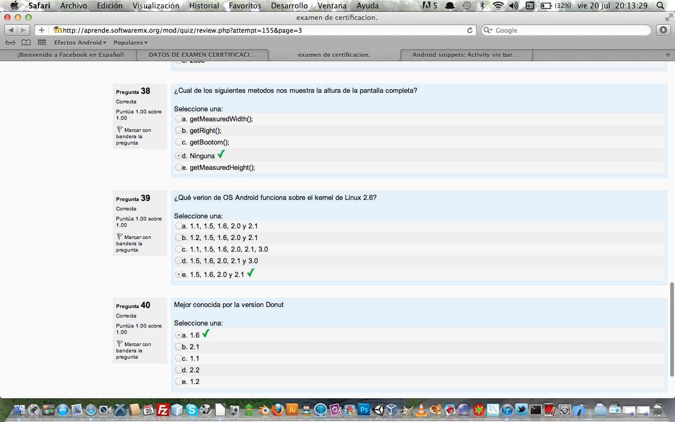
Task: Choose radio a. 1.6 in question 40
Action: coord(178,335)
